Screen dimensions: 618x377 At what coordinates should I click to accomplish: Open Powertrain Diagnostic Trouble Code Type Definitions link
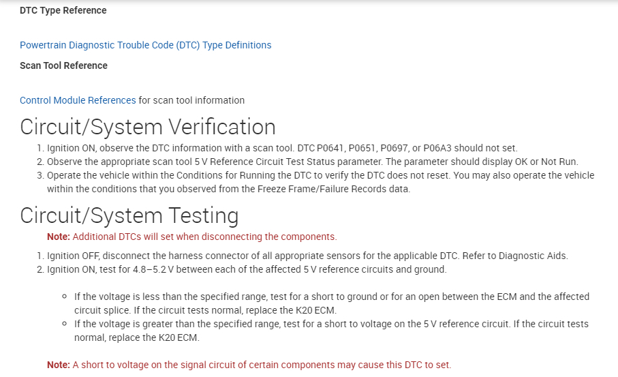pos(145,45)
